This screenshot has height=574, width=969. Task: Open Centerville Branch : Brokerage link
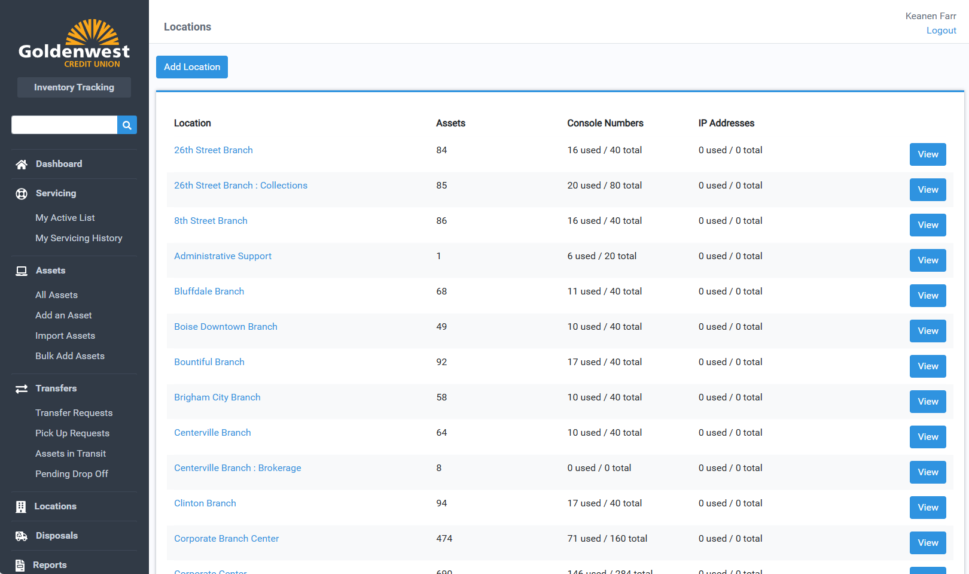237,468
